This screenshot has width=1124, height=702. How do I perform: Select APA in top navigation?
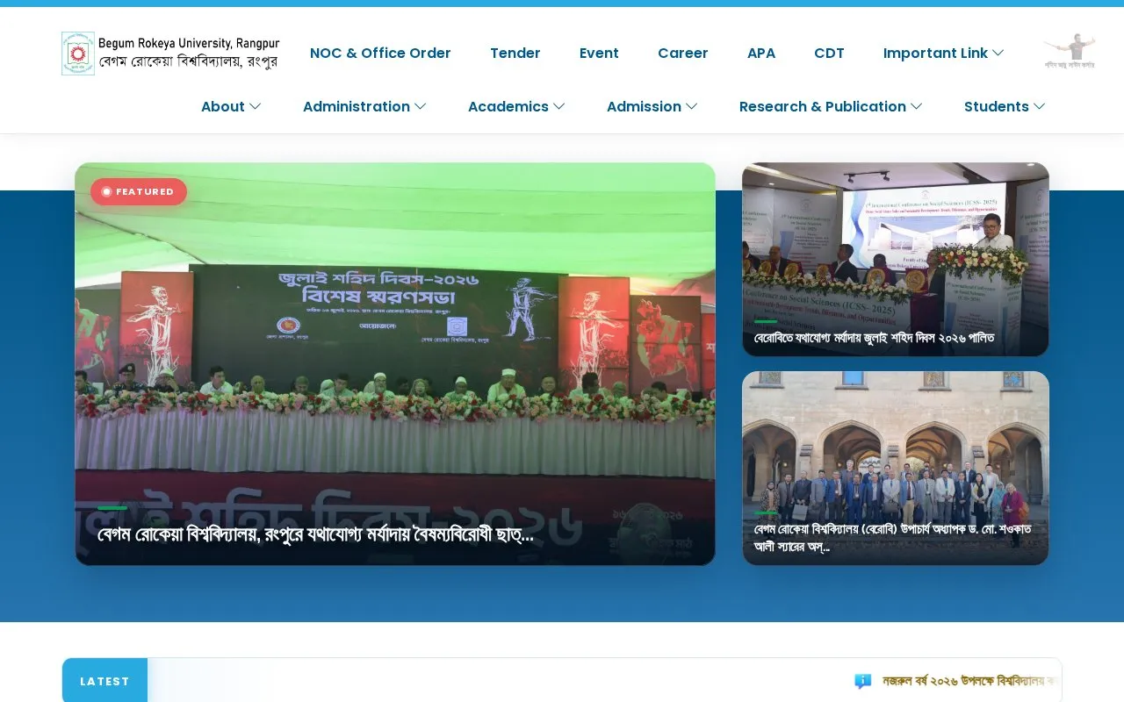[x=761, y=53]
